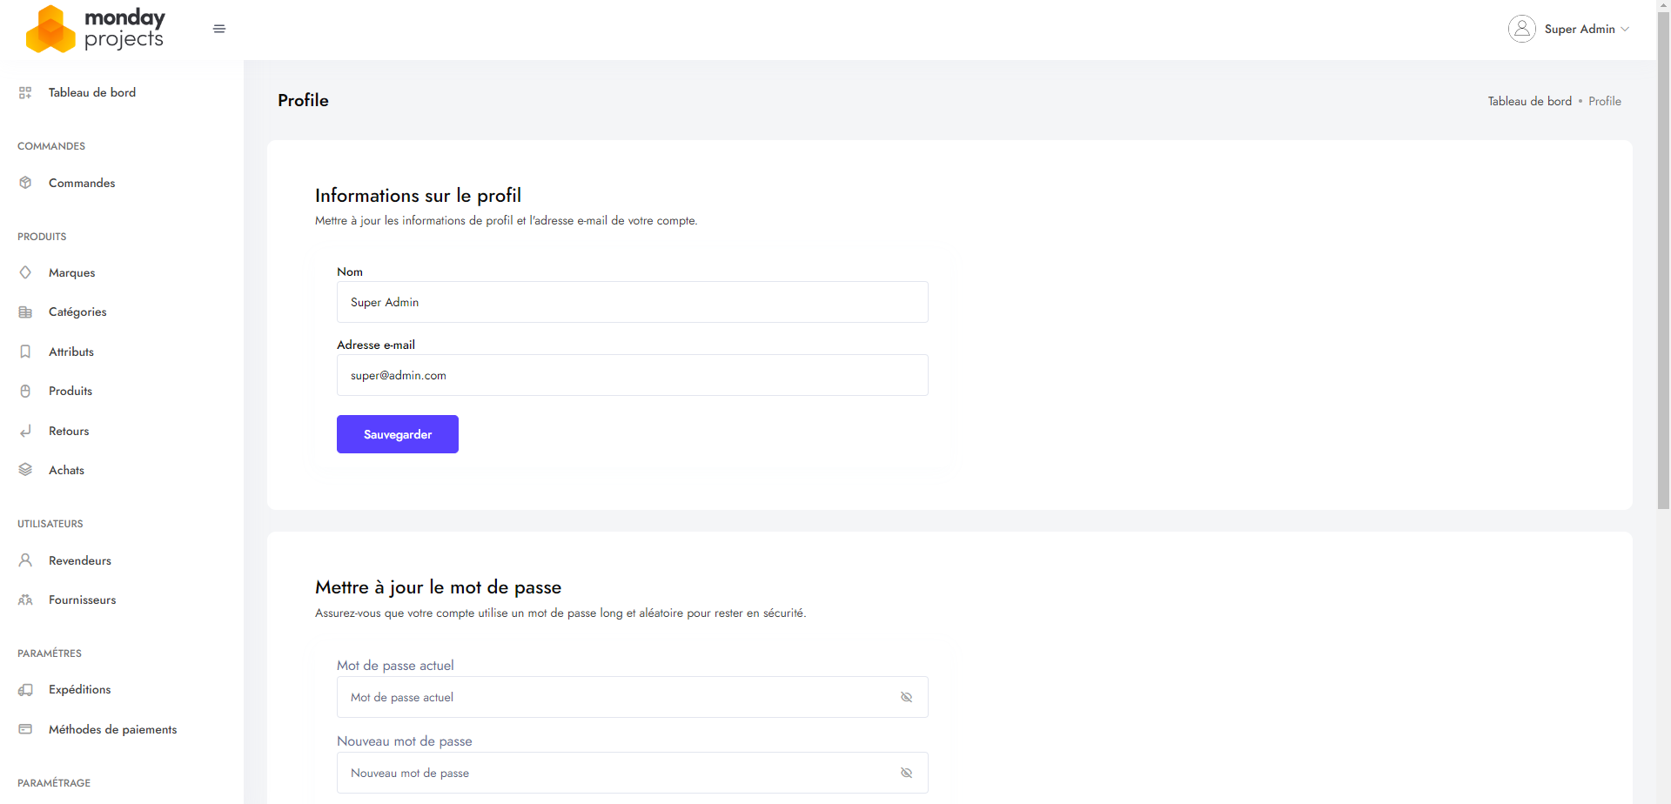Go to the Catégories menu entry
This screenshot has height=804, width=1671.
77,312
